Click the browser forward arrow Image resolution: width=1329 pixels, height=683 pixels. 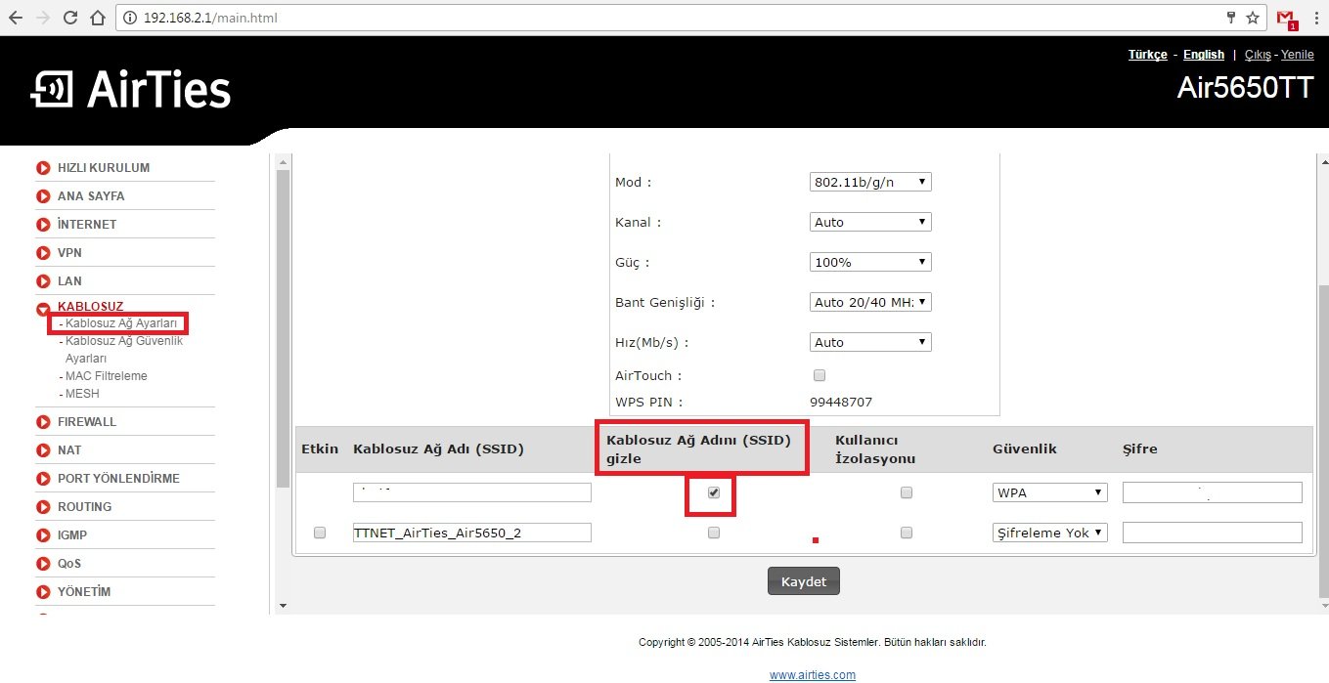click(42, 18)
